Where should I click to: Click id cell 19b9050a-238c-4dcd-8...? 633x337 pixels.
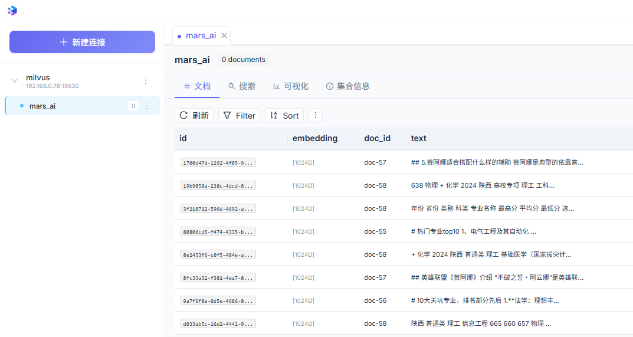point(218,185)
